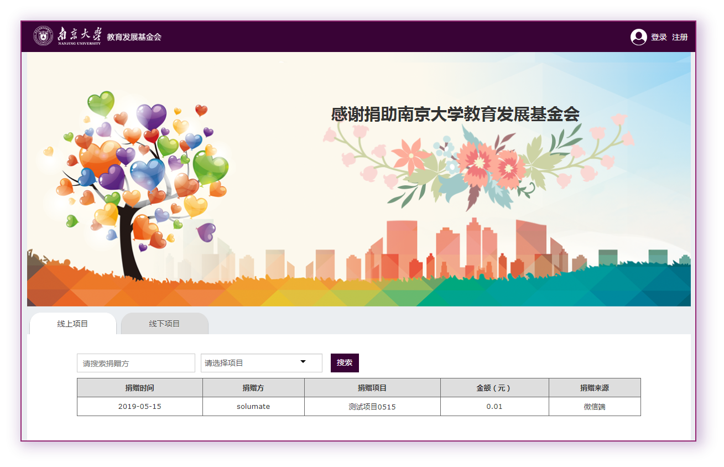Click the 捐赠项目 column header

pos(372,388)
